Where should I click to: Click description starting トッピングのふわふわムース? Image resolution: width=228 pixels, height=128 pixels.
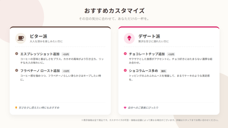click(169, 78)
